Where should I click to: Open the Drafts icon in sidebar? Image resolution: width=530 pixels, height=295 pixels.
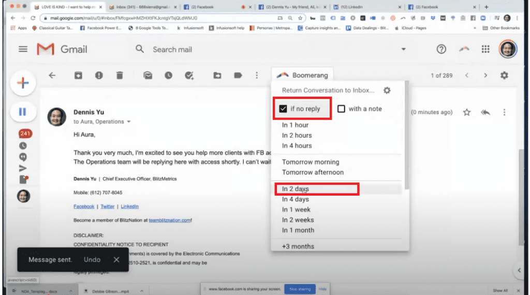24,180
